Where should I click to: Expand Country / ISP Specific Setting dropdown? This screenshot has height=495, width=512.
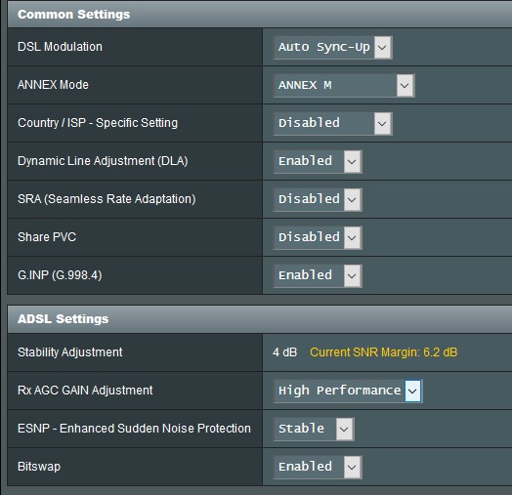point(333,123)
